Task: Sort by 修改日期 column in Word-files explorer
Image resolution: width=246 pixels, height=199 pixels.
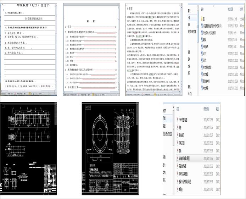Action: click(x=230, y=9)
